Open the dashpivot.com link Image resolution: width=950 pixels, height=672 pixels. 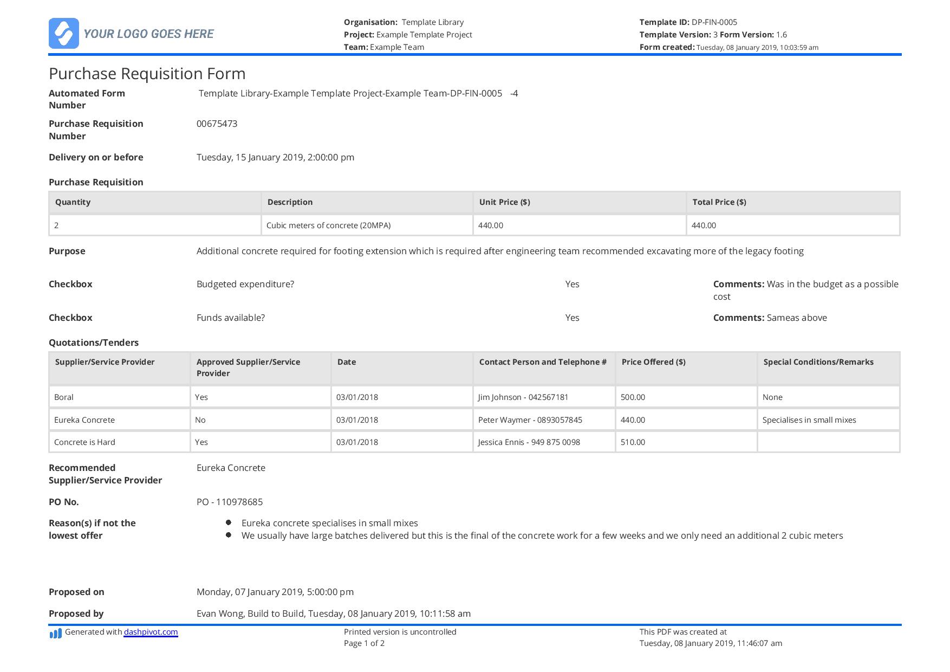pyautogui.click(x=150, y=632)
